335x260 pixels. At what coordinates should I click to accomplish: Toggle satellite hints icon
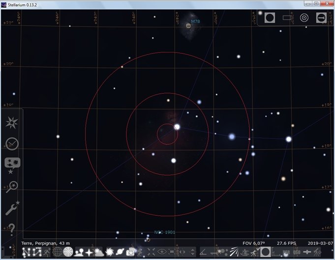click(307, 252)
